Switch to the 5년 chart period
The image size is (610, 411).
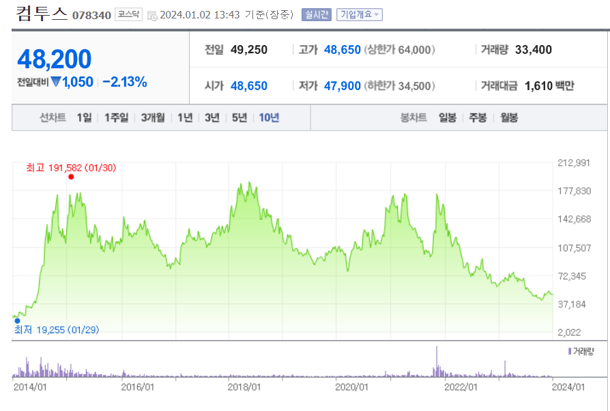click(239, 117)
